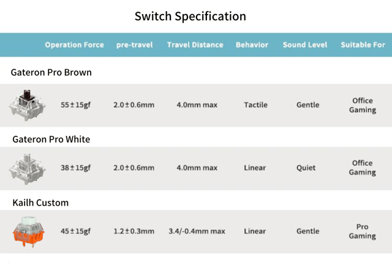Select the pre-travel column header
Viewport: 392px width, 276px height.
(134, 45)
